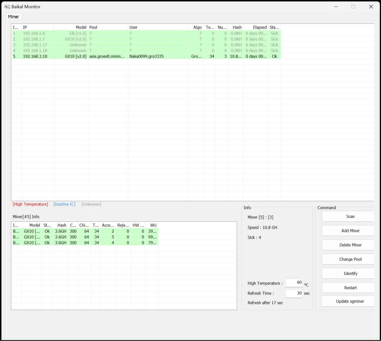381x341 pixels.
Task: Open the Miner tab
Action: click(13, 16)
